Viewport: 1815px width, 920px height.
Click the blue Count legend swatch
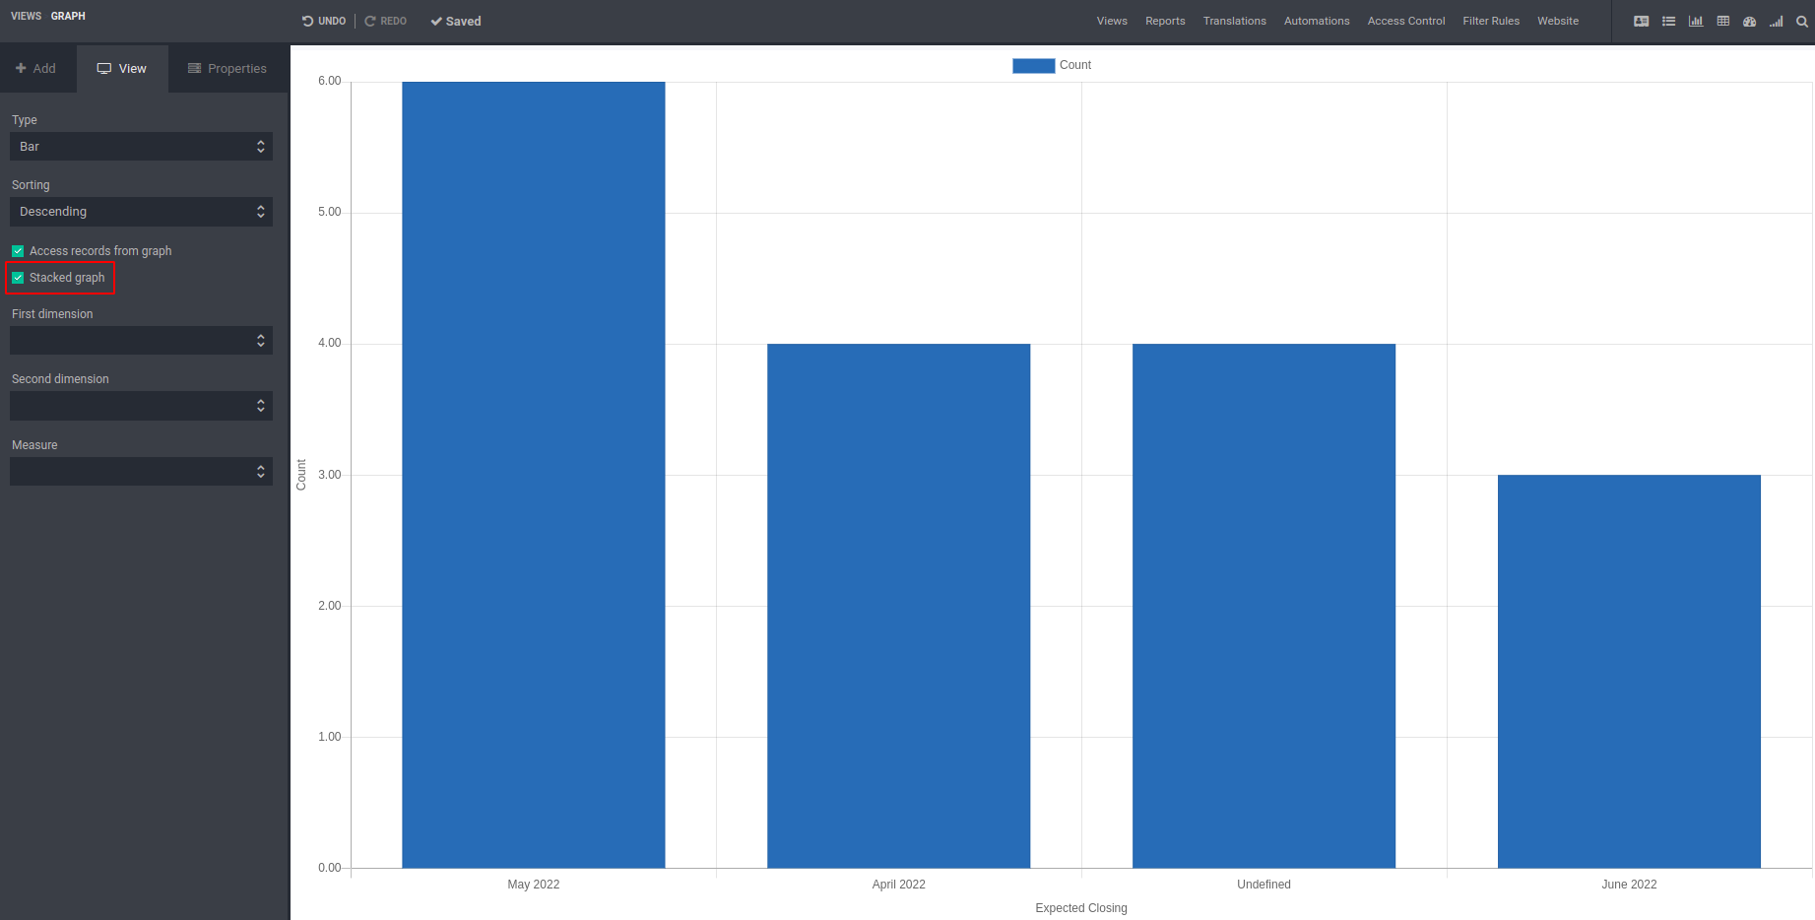1034,65
